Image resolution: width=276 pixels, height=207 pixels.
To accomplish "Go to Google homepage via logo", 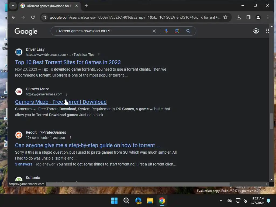I will click(26, 31).
